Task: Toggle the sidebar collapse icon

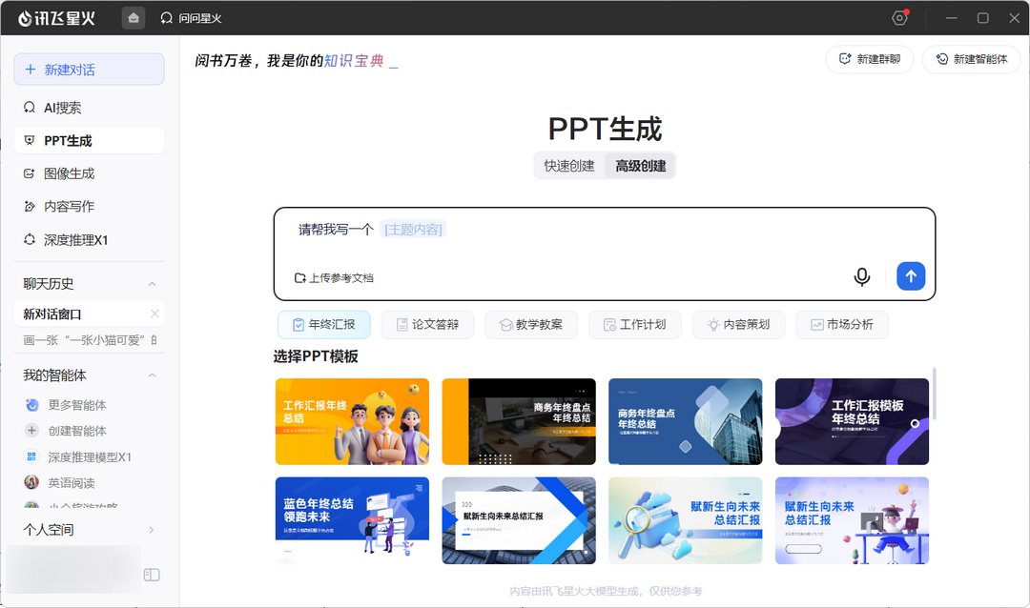Action: tap(152, 575)
